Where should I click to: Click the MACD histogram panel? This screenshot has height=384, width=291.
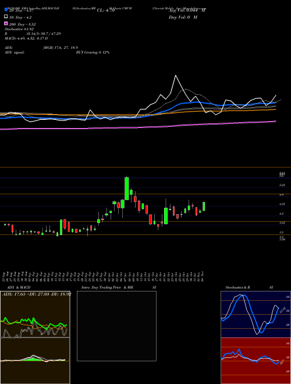[35, 361]
